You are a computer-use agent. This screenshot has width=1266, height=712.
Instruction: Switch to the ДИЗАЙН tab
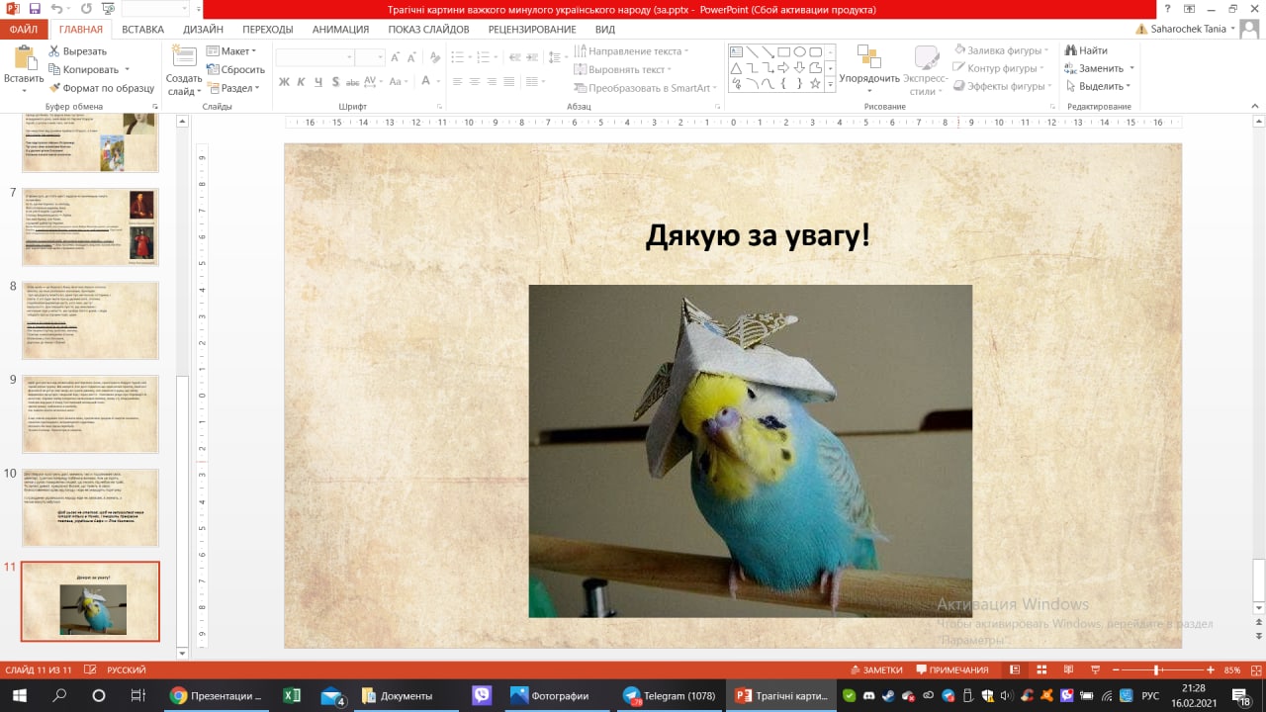(x=203, y=30)
